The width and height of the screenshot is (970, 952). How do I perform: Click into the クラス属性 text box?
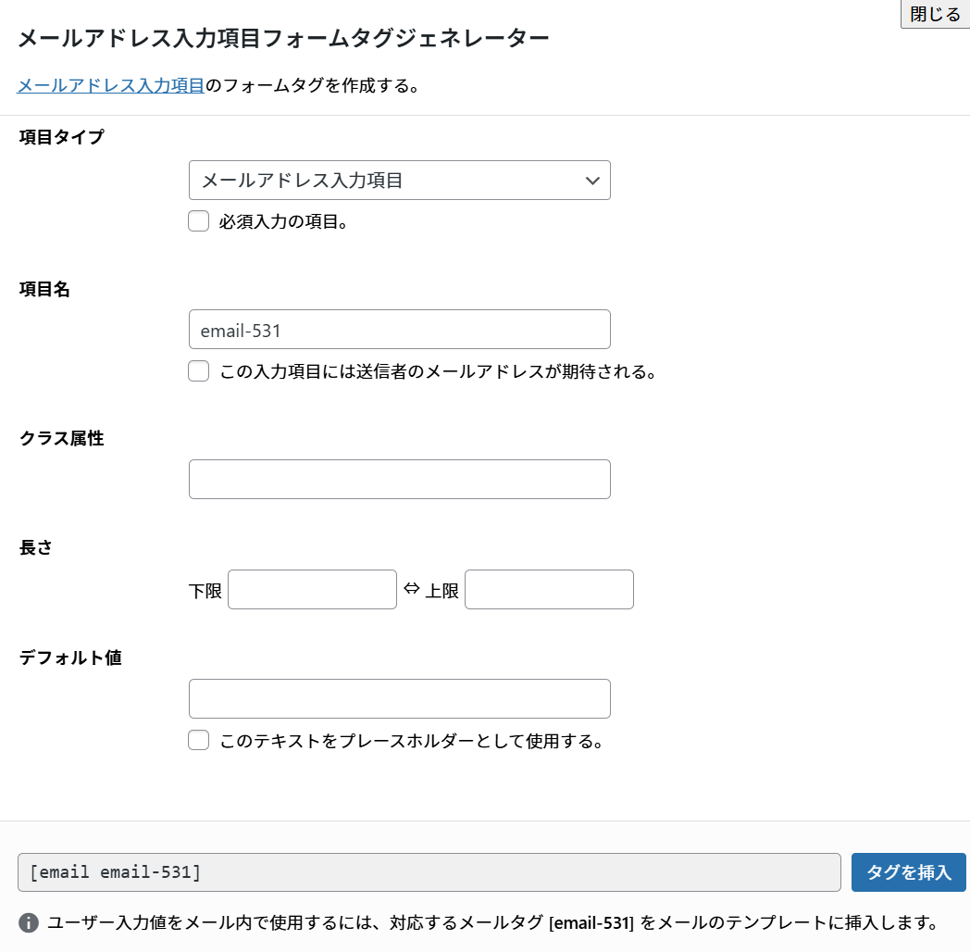point(399,480)
